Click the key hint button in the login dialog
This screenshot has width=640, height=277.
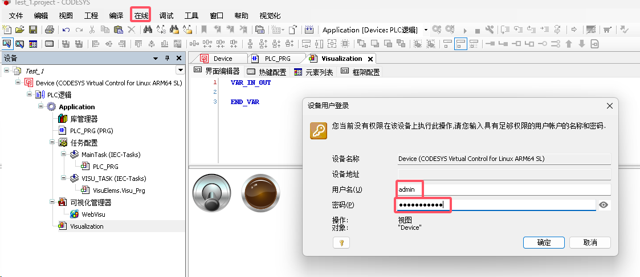tap(341, 243)
